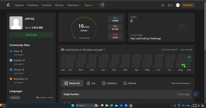Click Chrome icon in taskbar
206x108 pixels.
131,105
